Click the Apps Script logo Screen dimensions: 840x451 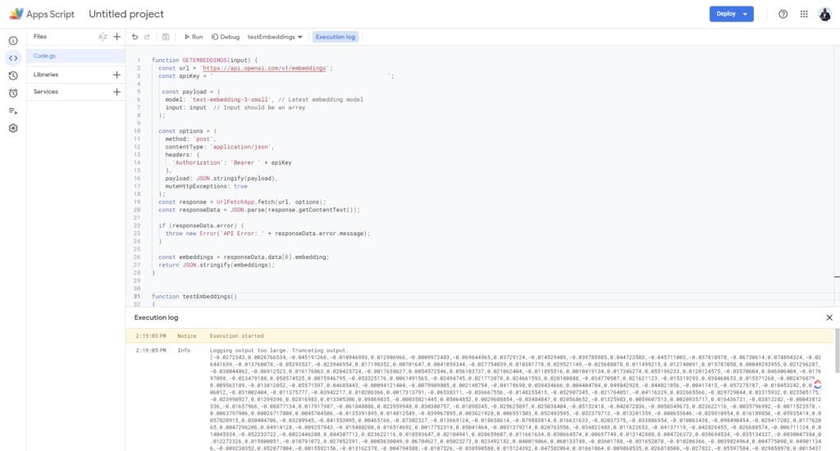(x=42, y=15)
